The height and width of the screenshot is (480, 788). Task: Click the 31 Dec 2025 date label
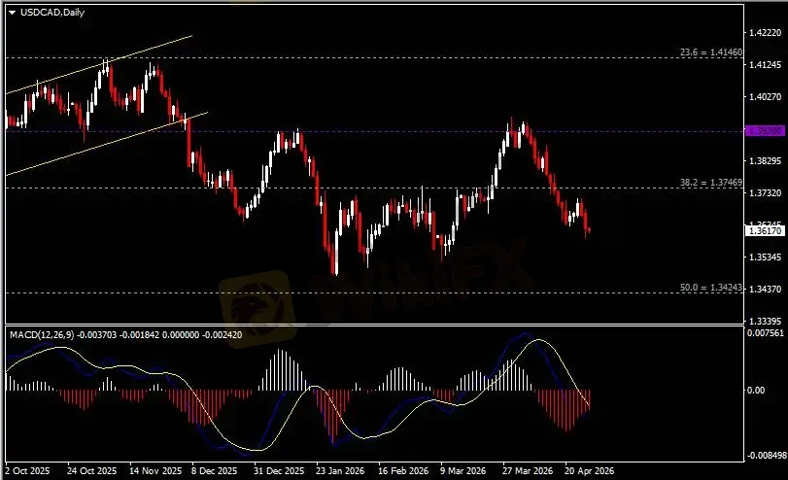(279, 471)
